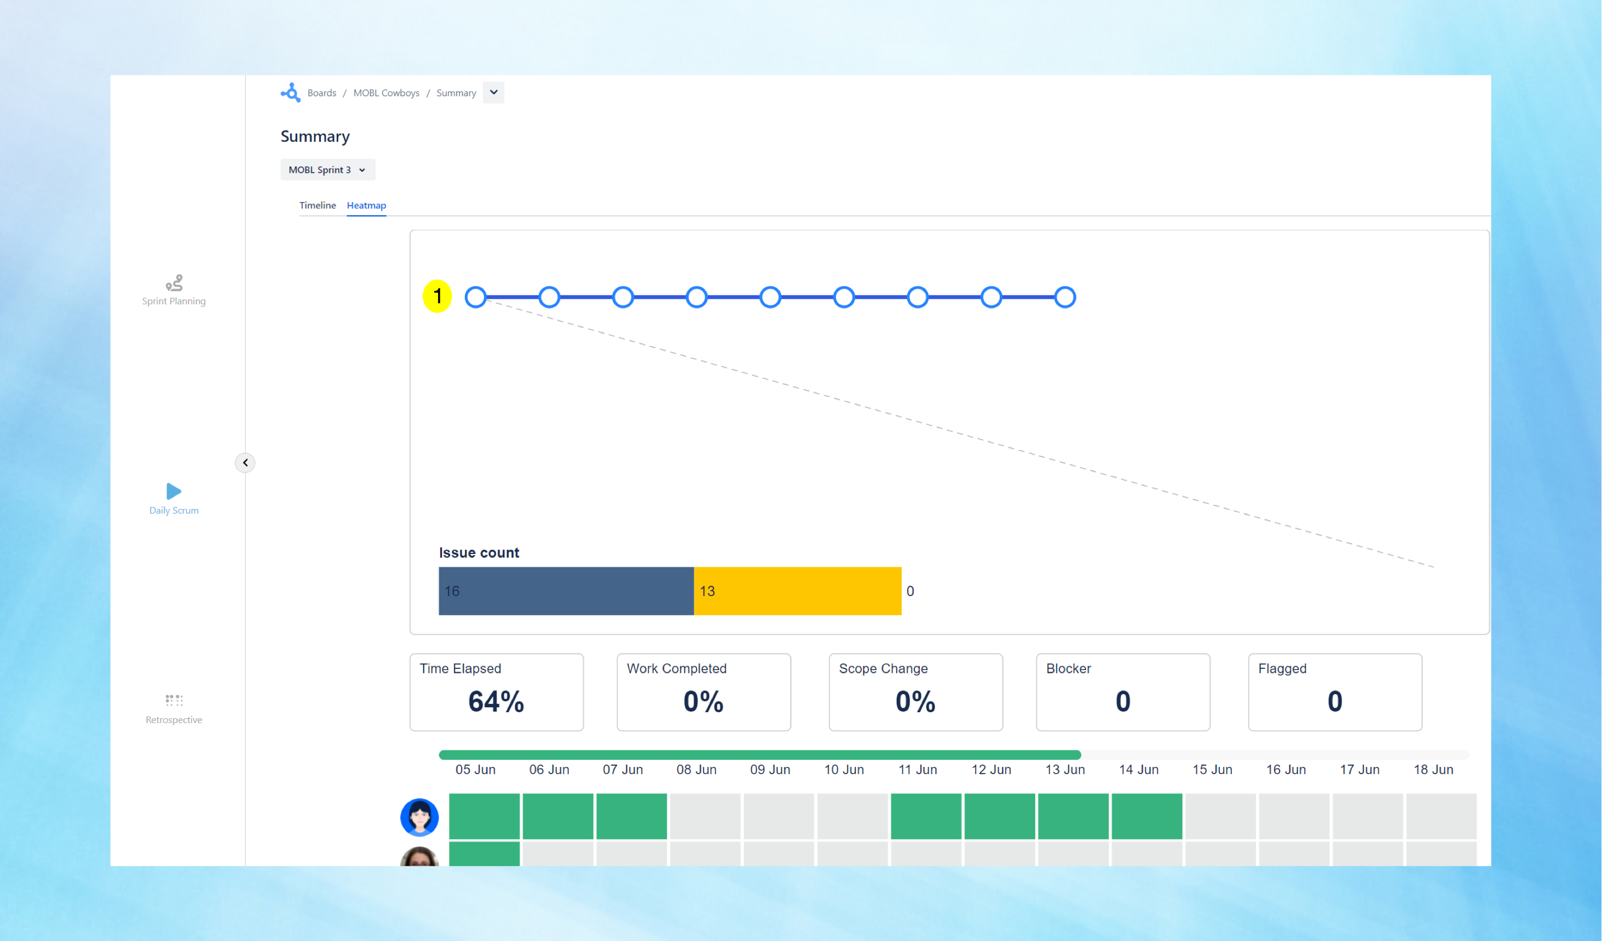
Task: Select the Heatmap tab
Action: pyautogui.click(x=366, y=205)
